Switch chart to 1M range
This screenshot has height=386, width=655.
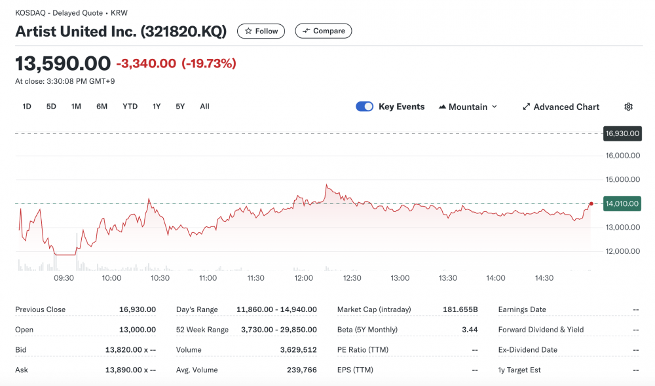pos(76,107)
